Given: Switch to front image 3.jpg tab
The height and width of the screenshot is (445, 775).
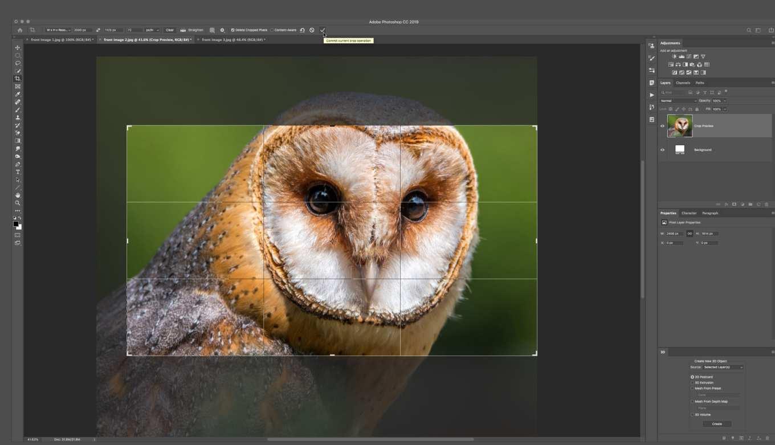Looking at the screenshot, I should point(233,40).
